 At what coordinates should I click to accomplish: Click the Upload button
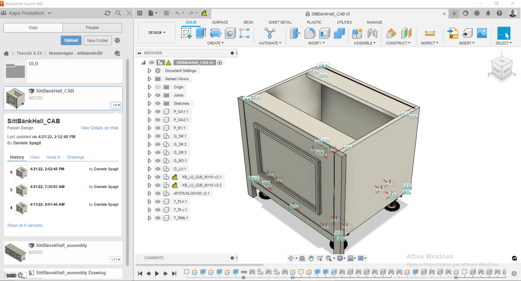point(71,40)
